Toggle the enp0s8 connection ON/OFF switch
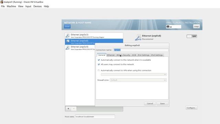 point(192,37)
